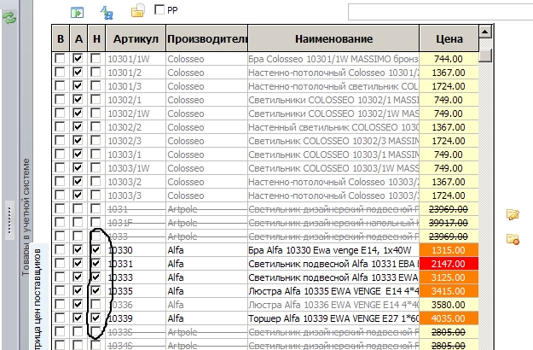Viewport: 533px width, 350px height.
Task: Click the blue A-Z sort toolbar icon
Action: pos(107,13)
